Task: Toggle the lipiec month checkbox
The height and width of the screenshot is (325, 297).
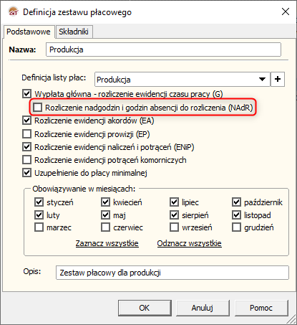Action: tap(174, 202)
